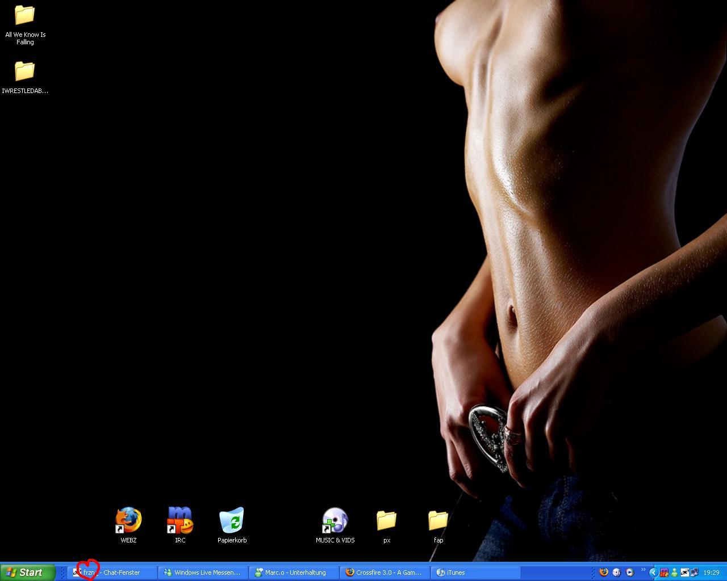727x581 pixels.
Task: Select the MUSIC & VIDS shortcut
Action: [x=335, y=525]
